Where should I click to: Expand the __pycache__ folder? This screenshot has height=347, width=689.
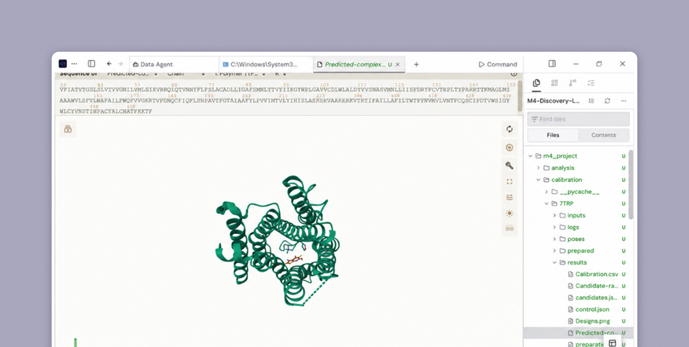tap(546, 192)
